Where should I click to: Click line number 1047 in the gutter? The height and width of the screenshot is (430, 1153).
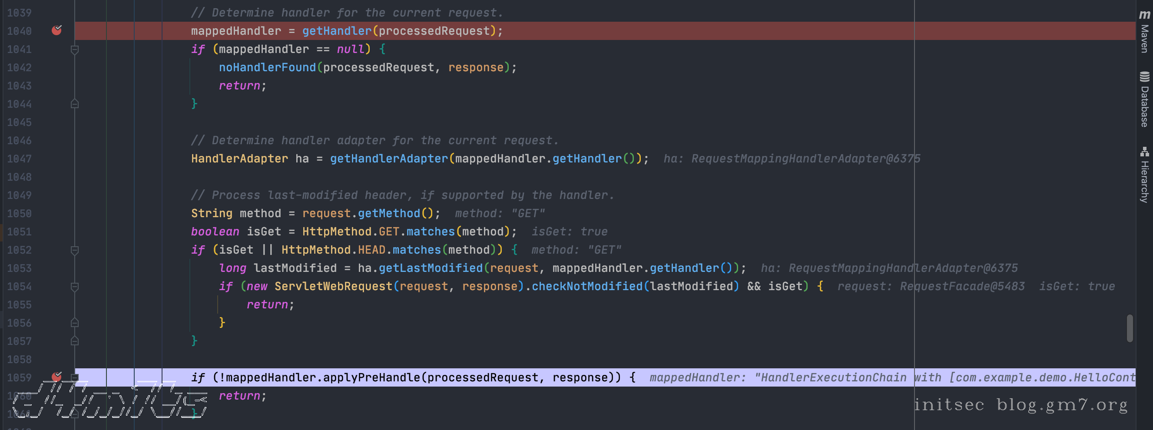click(19, 159)
